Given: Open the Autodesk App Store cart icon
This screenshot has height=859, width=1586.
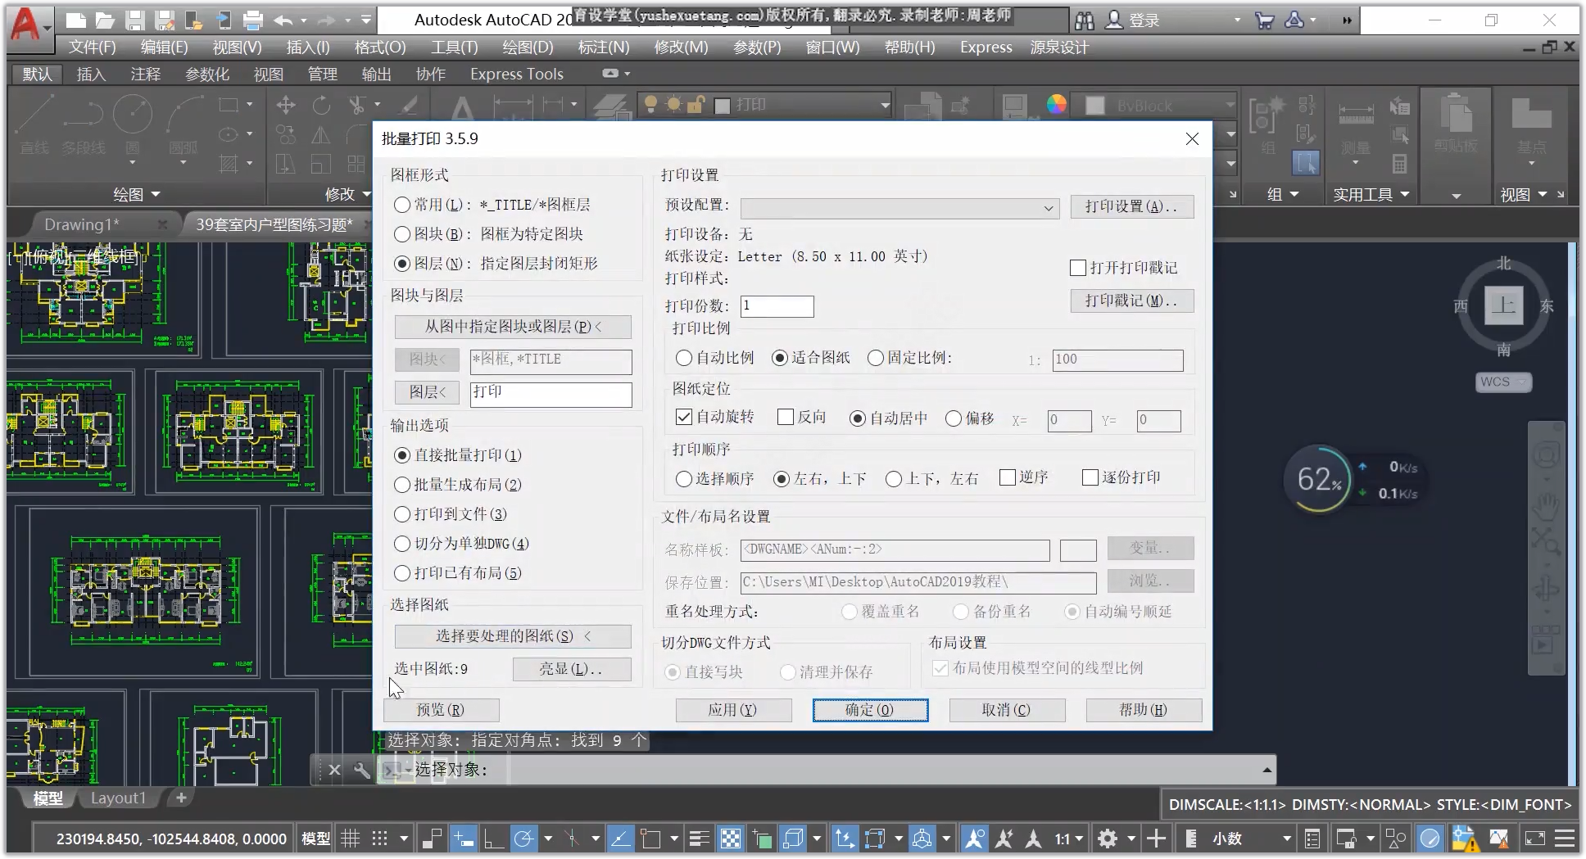Looking at the screenshot, I should (x=1264, y=20).
